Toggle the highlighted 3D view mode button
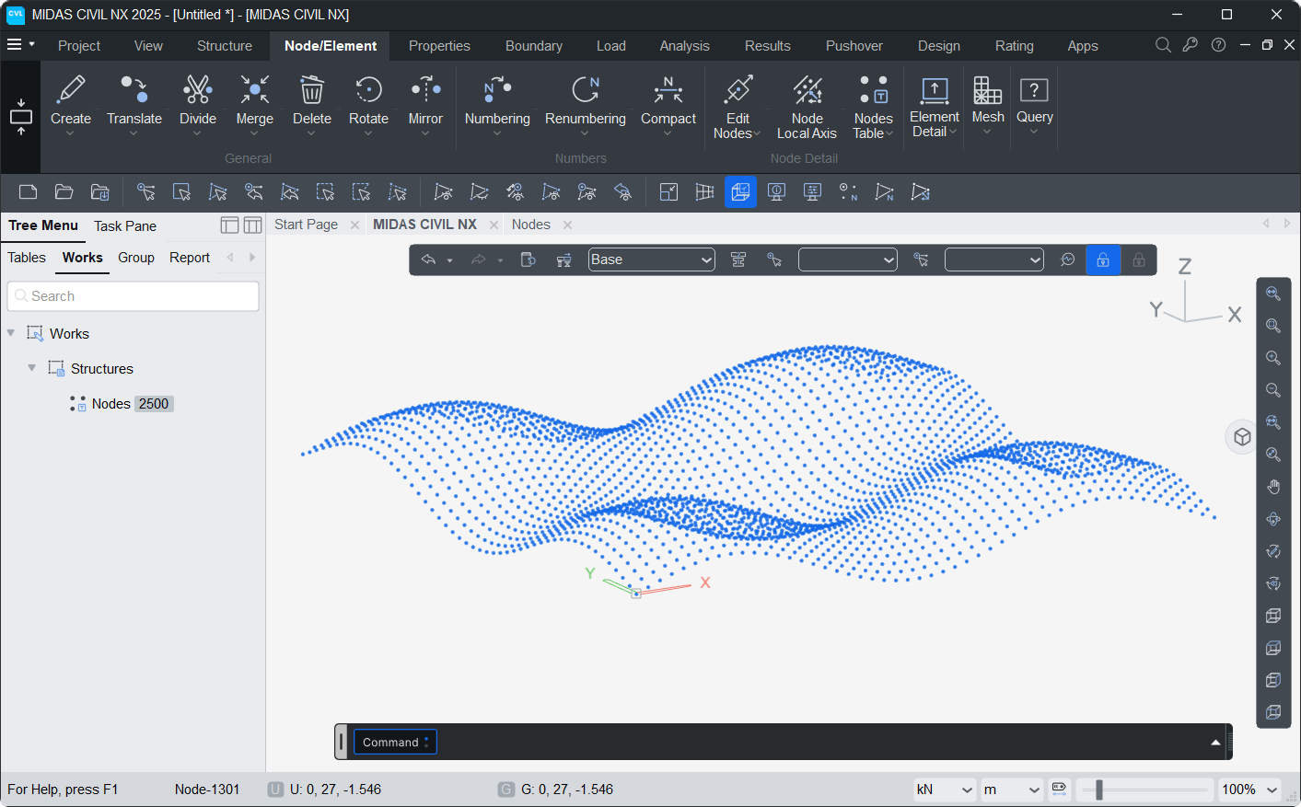 click(x=740, y=192)
